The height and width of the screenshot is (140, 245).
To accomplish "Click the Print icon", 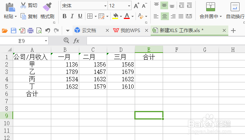I will [x=30, y=31].
